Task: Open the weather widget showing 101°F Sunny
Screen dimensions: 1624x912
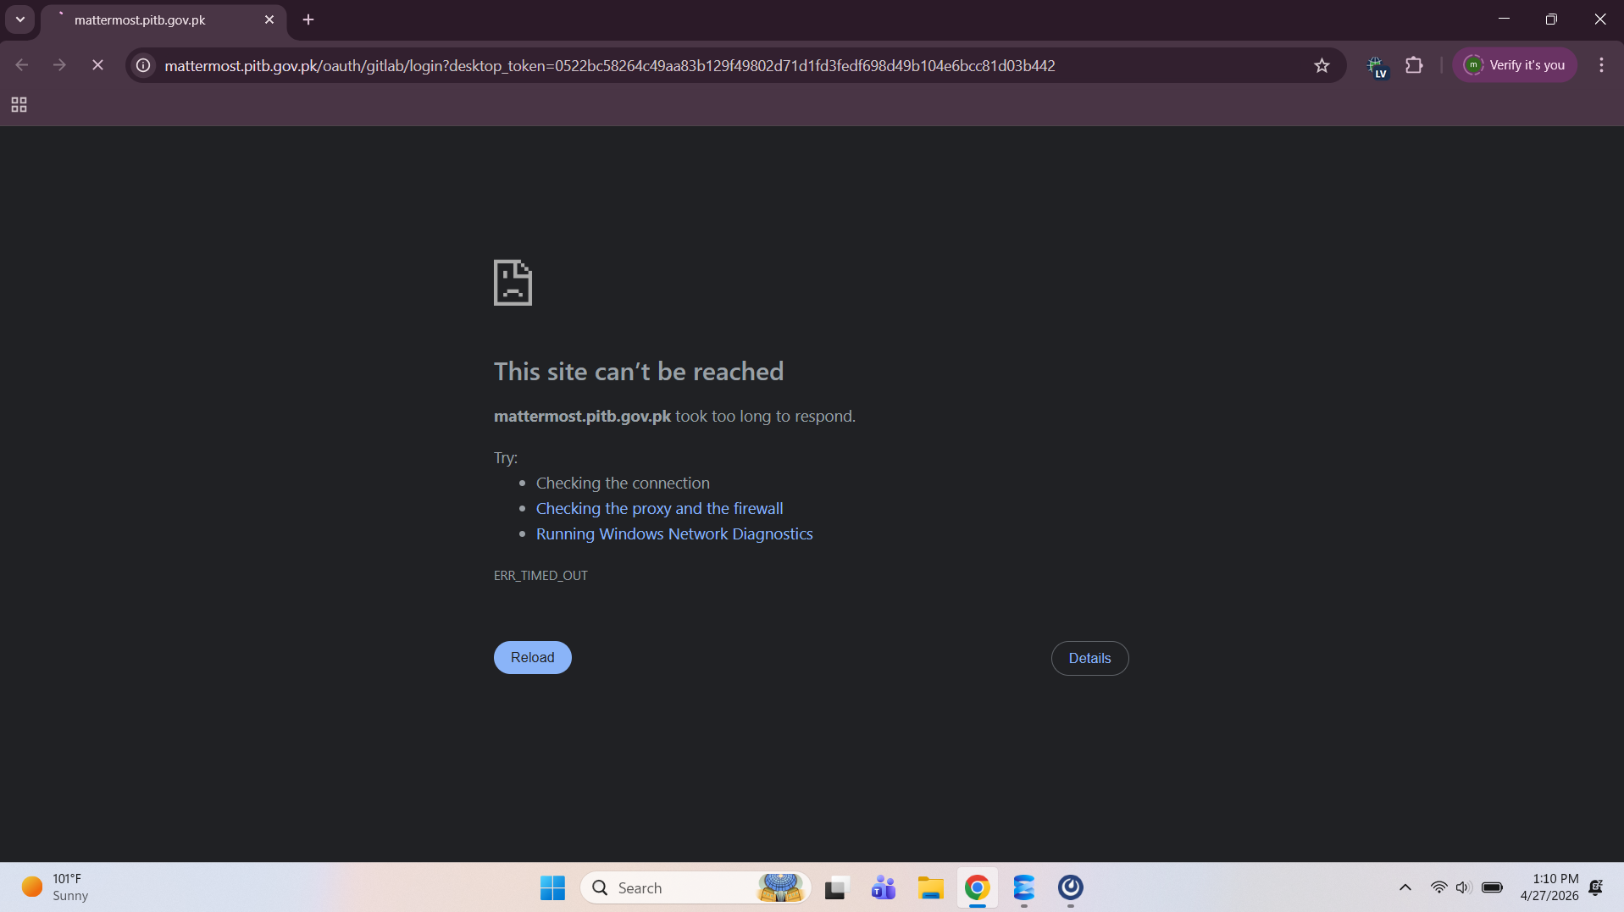Action: point(56,887)
